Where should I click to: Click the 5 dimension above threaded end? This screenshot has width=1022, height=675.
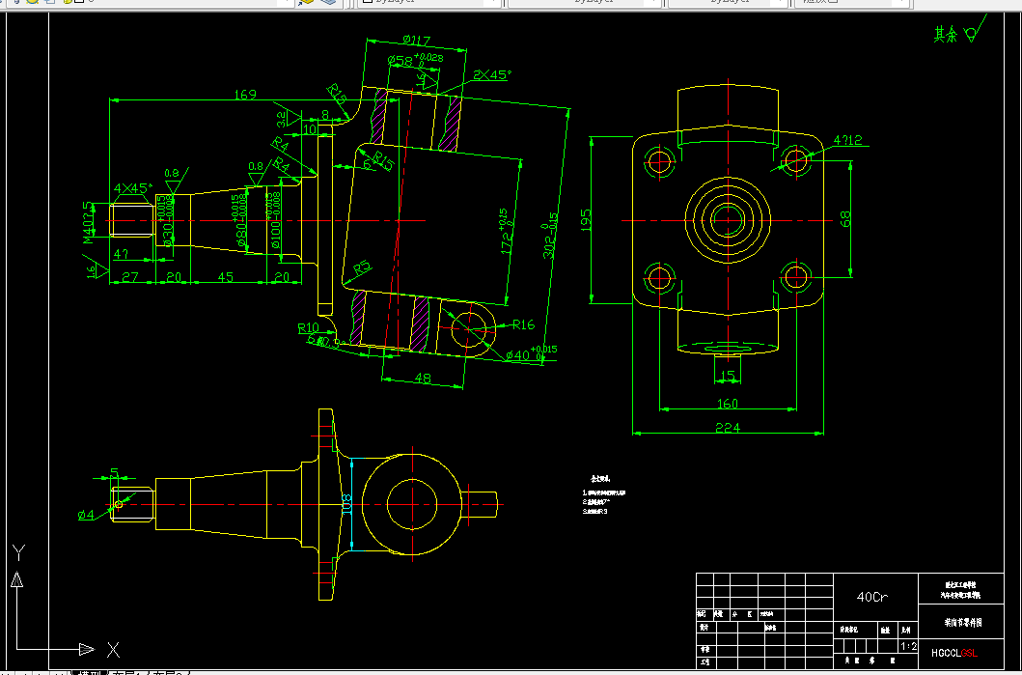114,472
